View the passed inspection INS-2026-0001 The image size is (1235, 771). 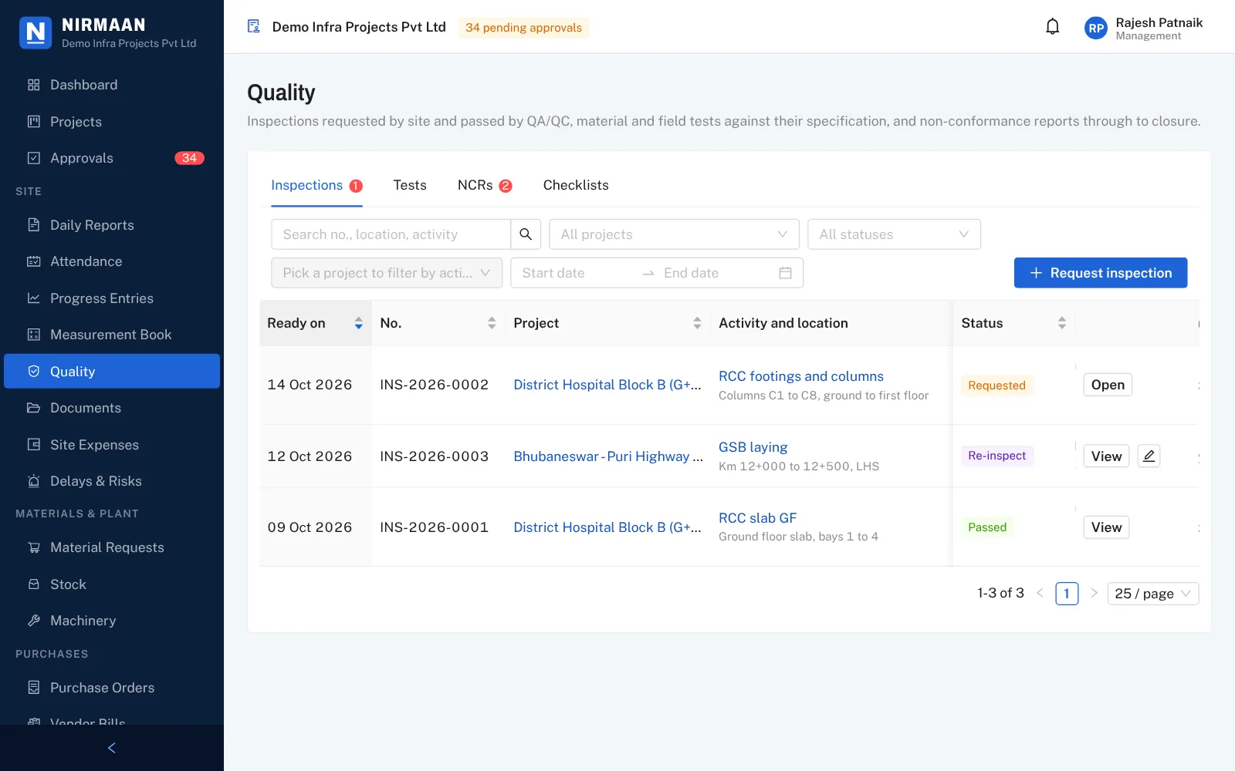tap(1106, 527)
